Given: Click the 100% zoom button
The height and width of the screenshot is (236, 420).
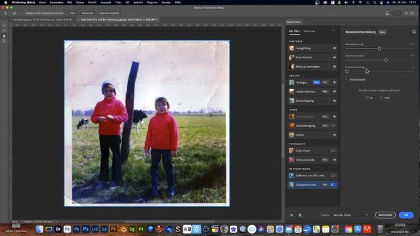Looking at the screenshot, I should [73, 13].
